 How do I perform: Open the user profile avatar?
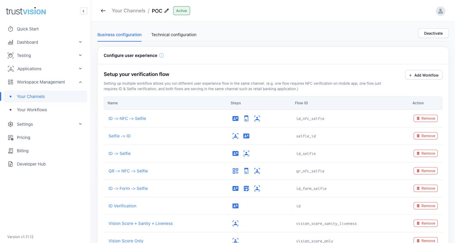click(x=440, y=11)
